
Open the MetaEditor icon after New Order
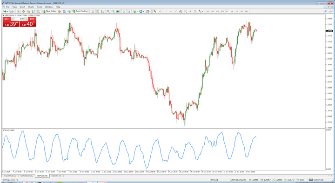pyautogui.click(x=60, y=11)
